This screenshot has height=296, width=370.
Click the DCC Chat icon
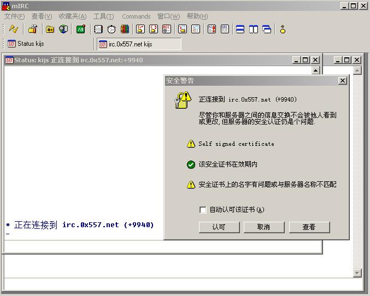click(x=154, y=29)
